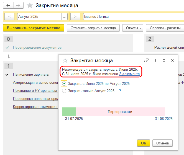Open dialog three-dot more menu
This screenshot has width=184, height=155.
155,60
